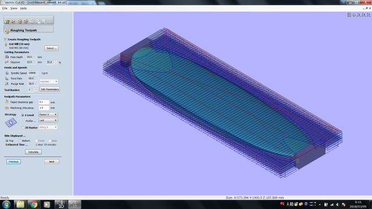Click the Calculate button

(x=34, y=152)
